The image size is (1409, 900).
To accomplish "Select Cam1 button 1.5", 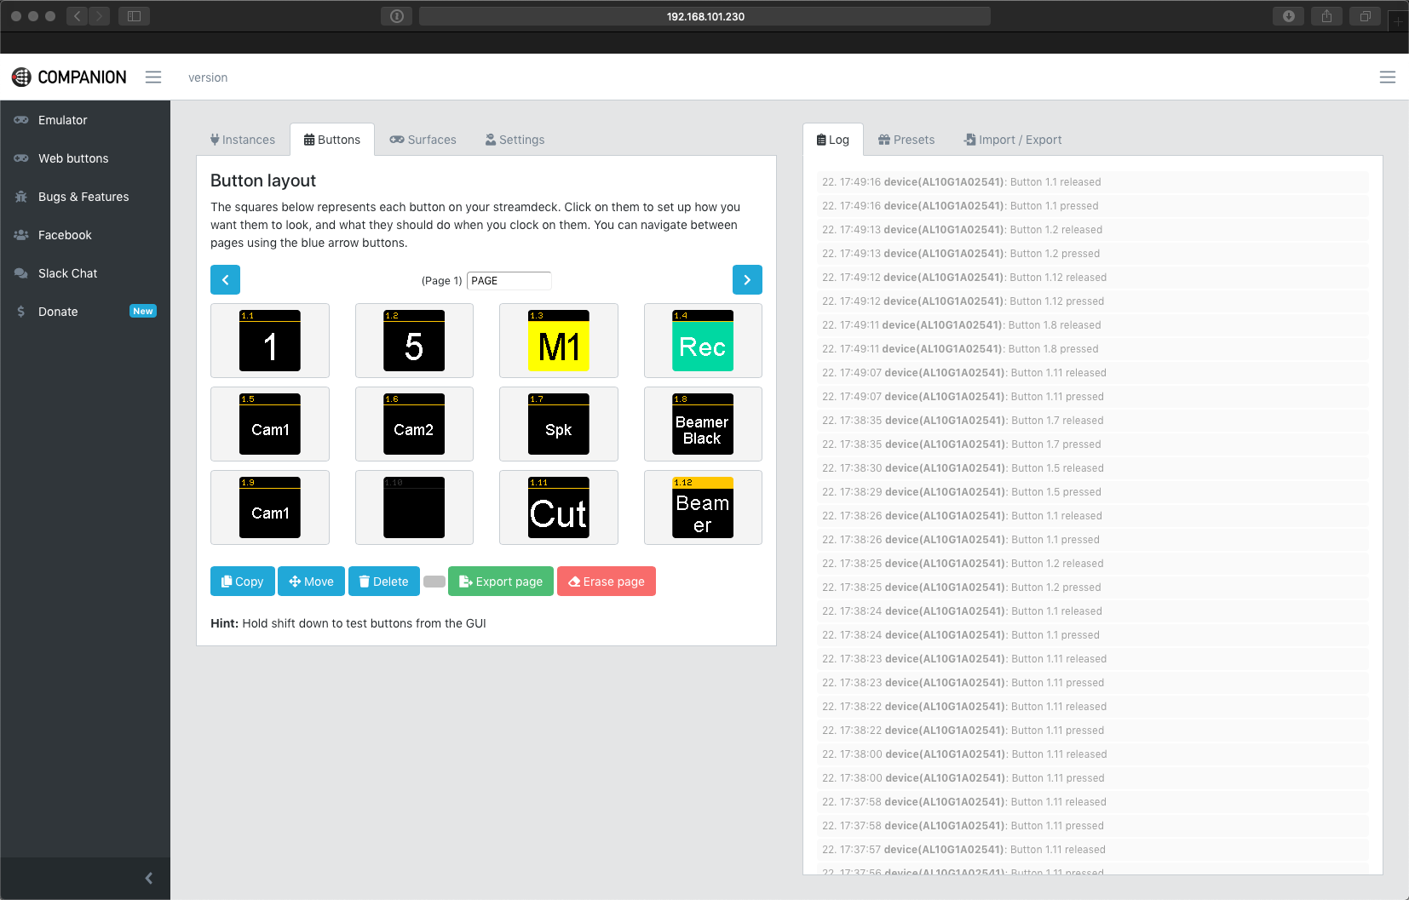I will point(270,424).
